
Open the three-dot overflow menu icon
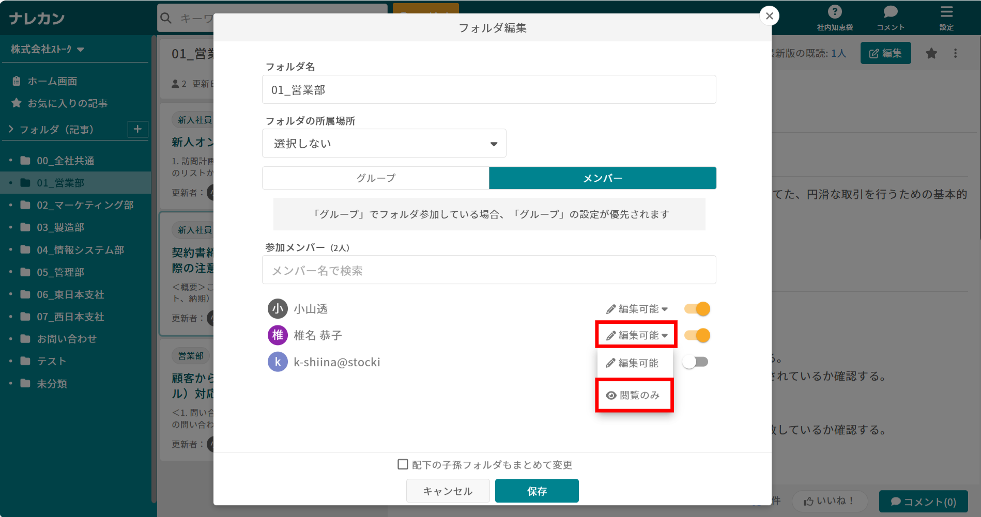point(955,53)
